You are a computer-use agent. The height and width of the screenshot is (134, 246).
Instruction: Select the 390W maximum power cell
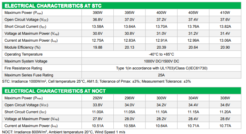(x=97, y=12)
